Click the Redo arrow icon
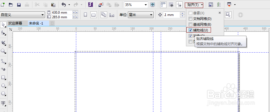The width and height of the screenshot is (270, 112). pos(76,5)
